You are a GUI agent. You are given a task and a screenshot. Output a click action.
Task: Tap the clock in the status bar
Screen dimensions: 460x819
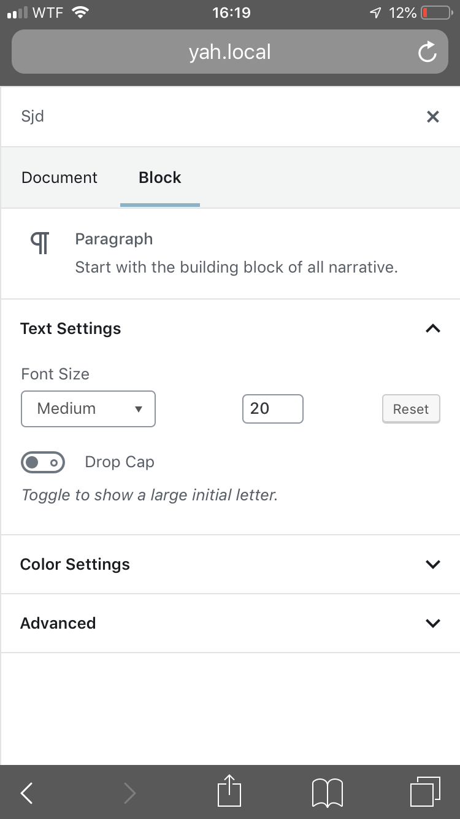231,13
